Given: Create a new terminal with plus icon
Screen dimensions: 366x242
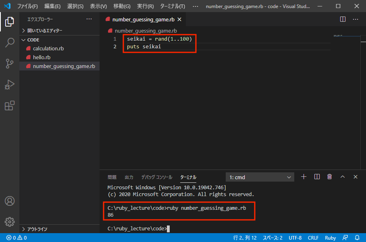Looking at the screenshot, I should [304, 177].
